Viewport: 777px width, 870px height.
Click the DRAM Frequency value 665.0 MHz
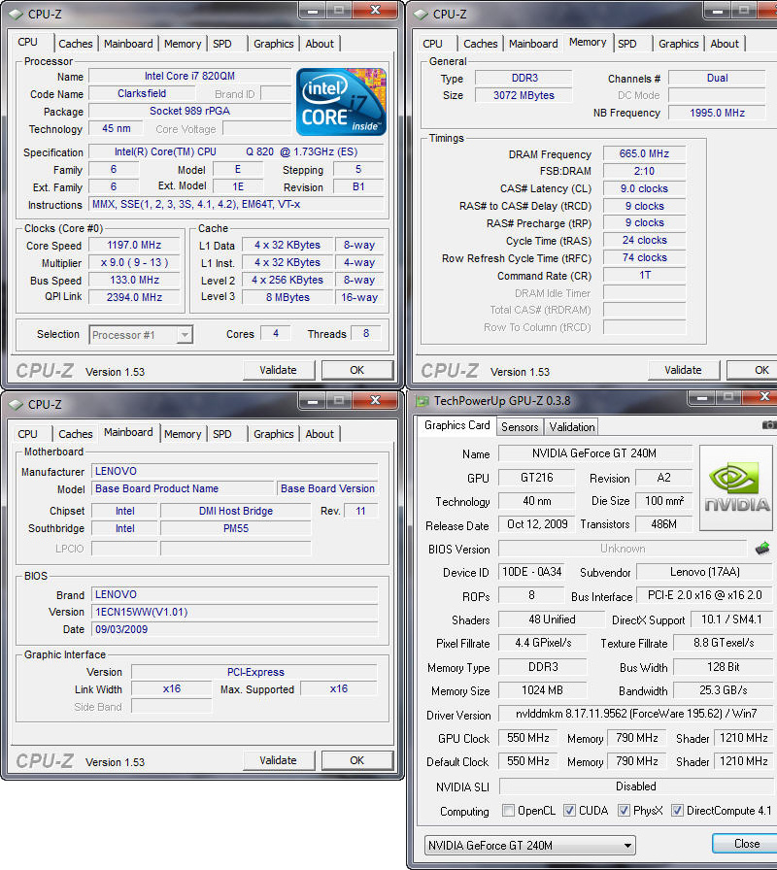coord(644,153)
